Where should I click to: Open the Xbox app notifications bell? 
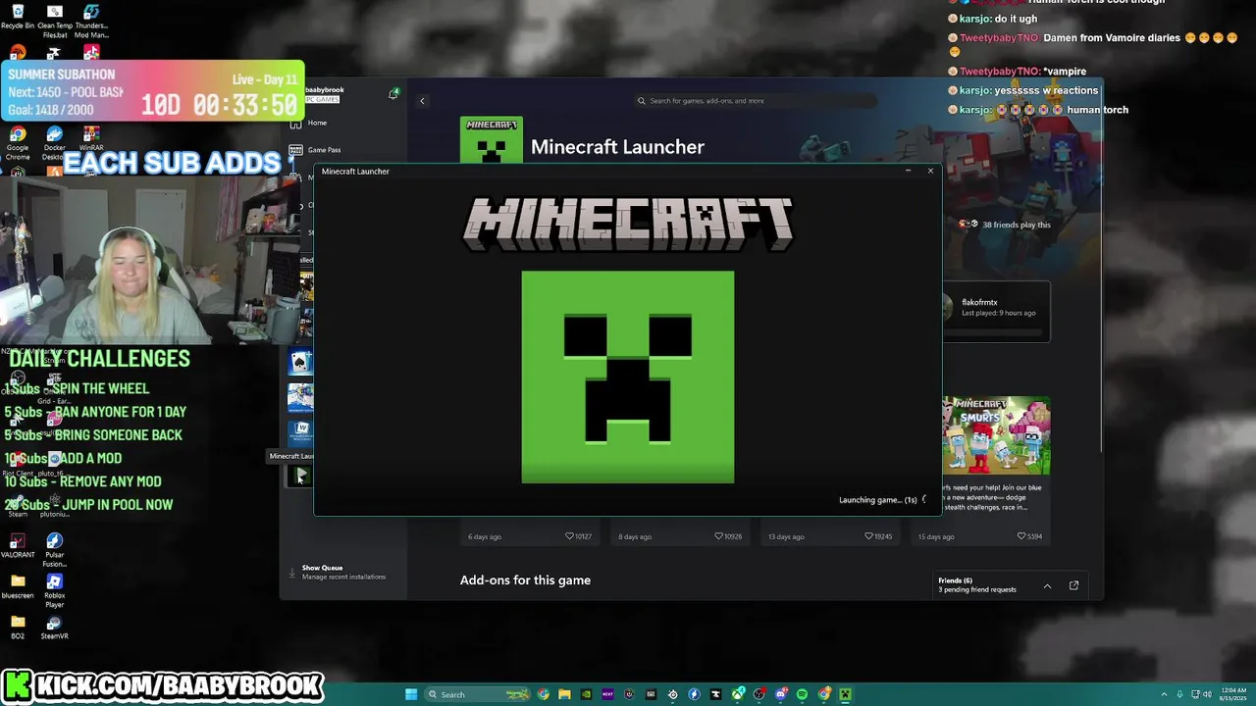coord(392,94)
